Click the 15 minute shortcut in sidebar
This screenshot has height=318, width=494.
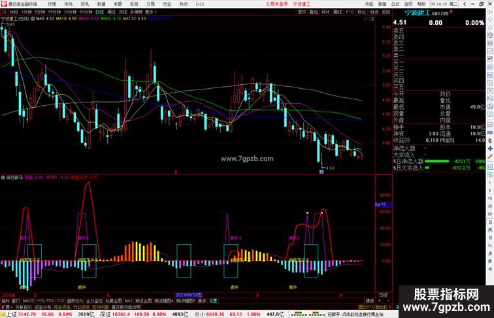coord(490,199)
